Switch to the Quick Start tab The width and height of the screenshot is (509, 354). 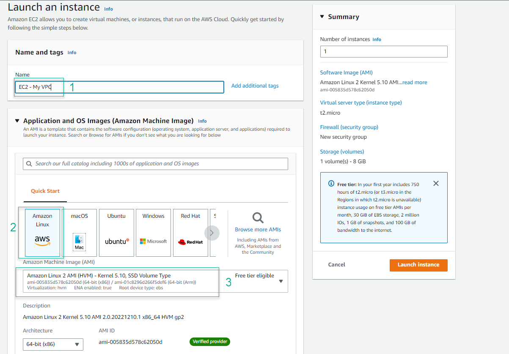[45, 191]
